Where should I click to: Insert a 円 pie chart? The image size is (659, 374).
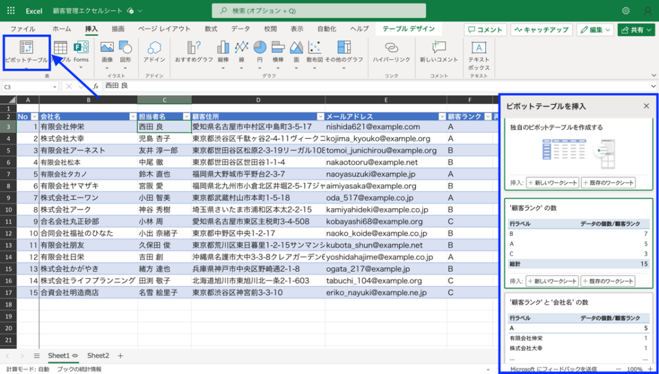pos(260,48)
